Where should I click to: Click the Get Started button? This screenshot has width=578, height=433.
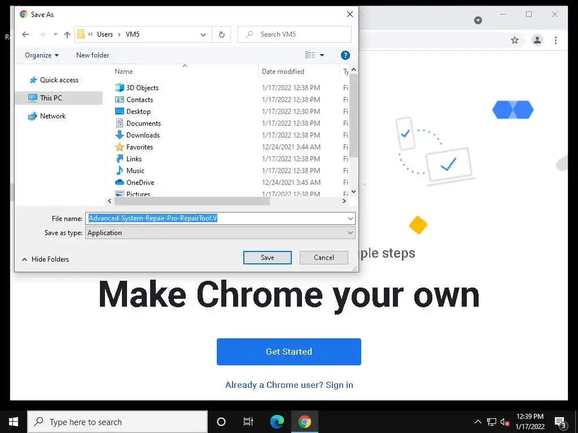pyautogui.click(x=288, y=352)
